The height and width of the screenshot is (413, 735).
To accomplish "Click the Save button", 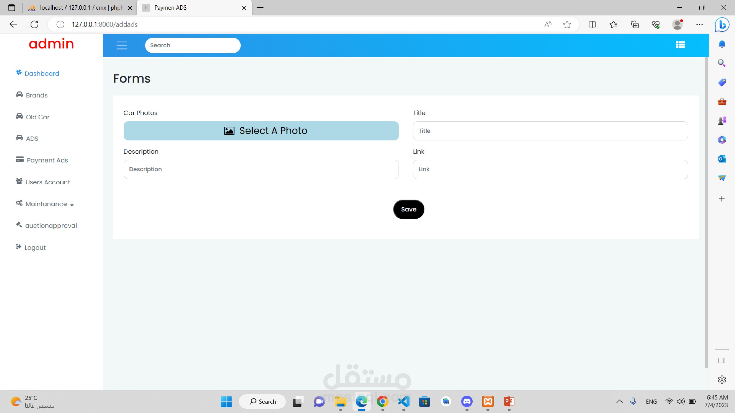I will pyautogui.click(x=409, y=209).
